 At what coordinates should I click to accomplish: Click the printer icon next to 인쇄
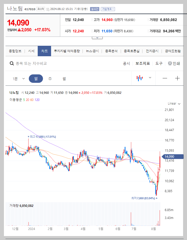170,63
